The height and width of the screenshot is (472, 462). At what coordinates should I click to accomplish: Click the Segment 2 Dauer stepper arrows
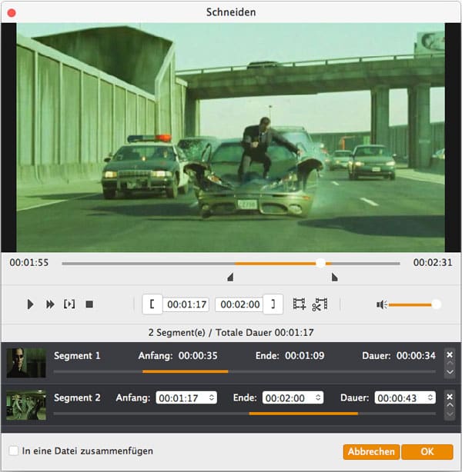[x=430, y=398]
